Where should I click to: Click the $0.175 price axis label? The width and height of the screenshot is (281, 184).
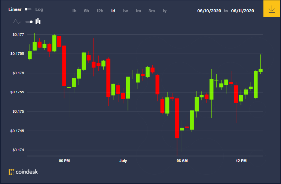click(x=18, y=111)
